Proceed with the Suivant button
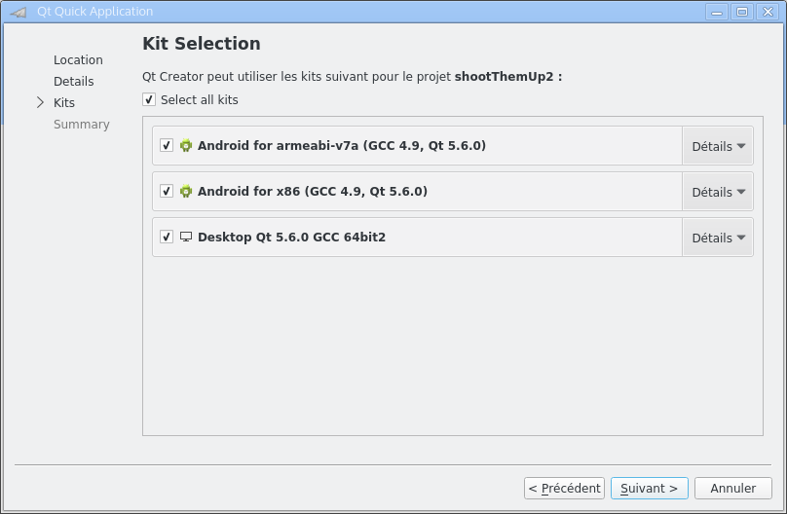 (x=650, y=488)
